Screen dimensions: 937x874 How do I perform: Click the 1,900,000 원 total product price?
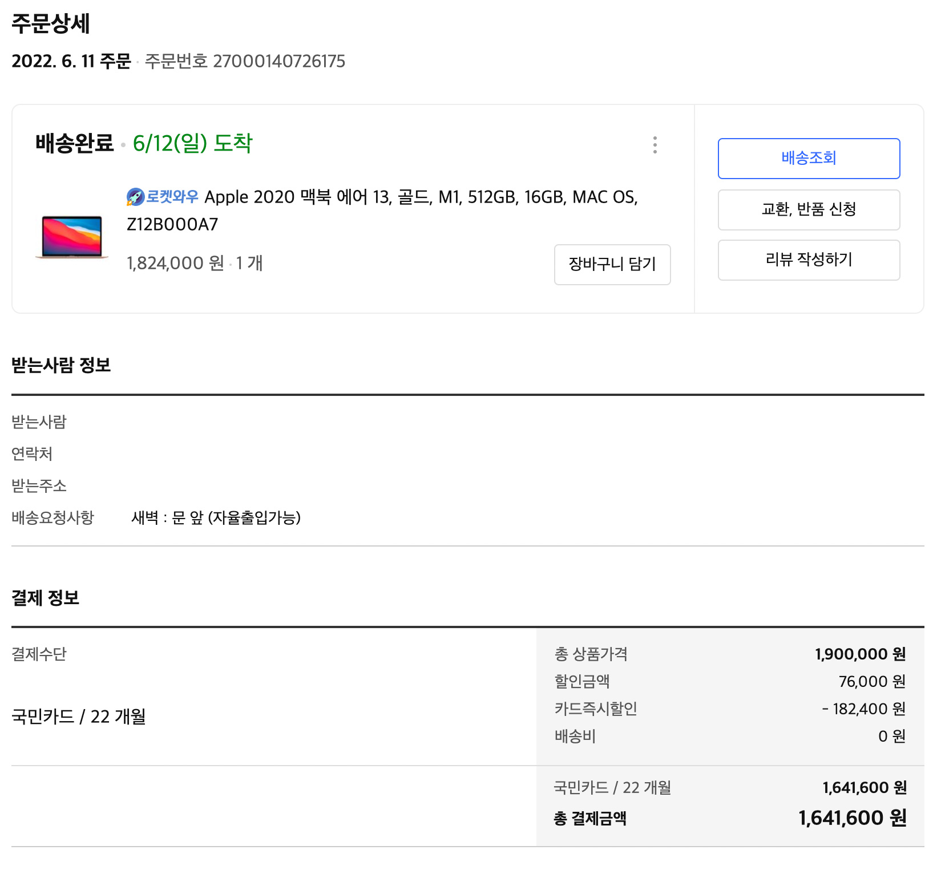coord(861,654)
